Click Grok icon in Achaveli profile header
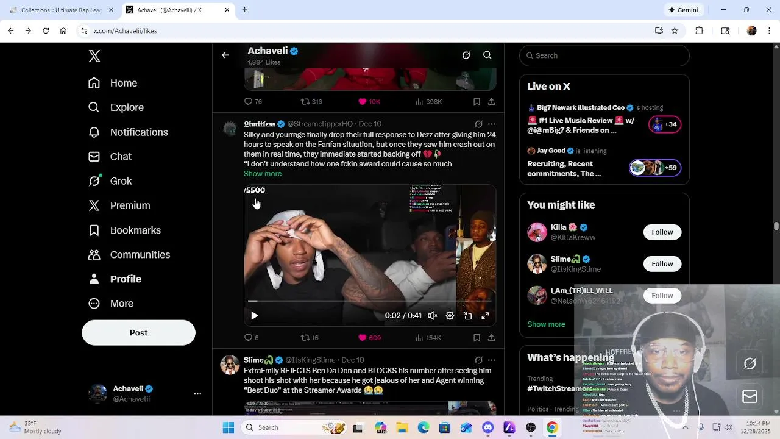The width and height of the screenshot is (780, 439). [466, 55]
